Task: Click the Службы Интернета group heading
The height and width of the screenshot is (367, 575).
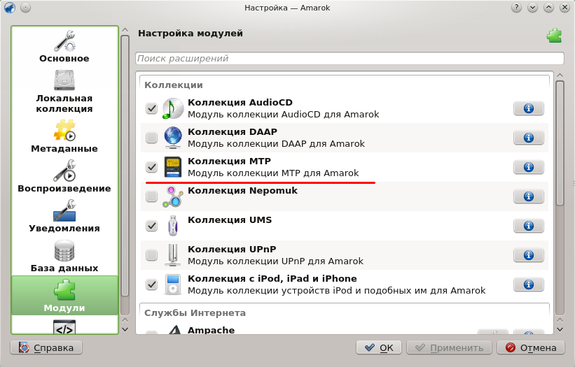Action: tap(195, 313)
